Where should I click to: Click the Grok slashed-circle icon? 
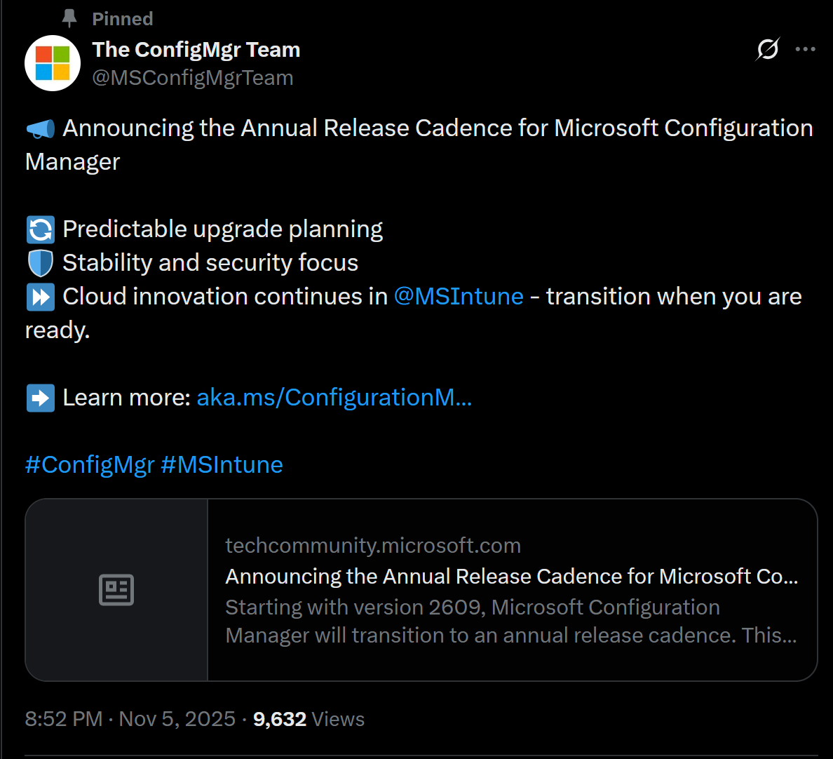click(768, 49)
